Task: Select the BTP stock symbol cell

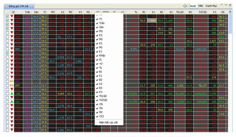Action: tap(18, 85)
